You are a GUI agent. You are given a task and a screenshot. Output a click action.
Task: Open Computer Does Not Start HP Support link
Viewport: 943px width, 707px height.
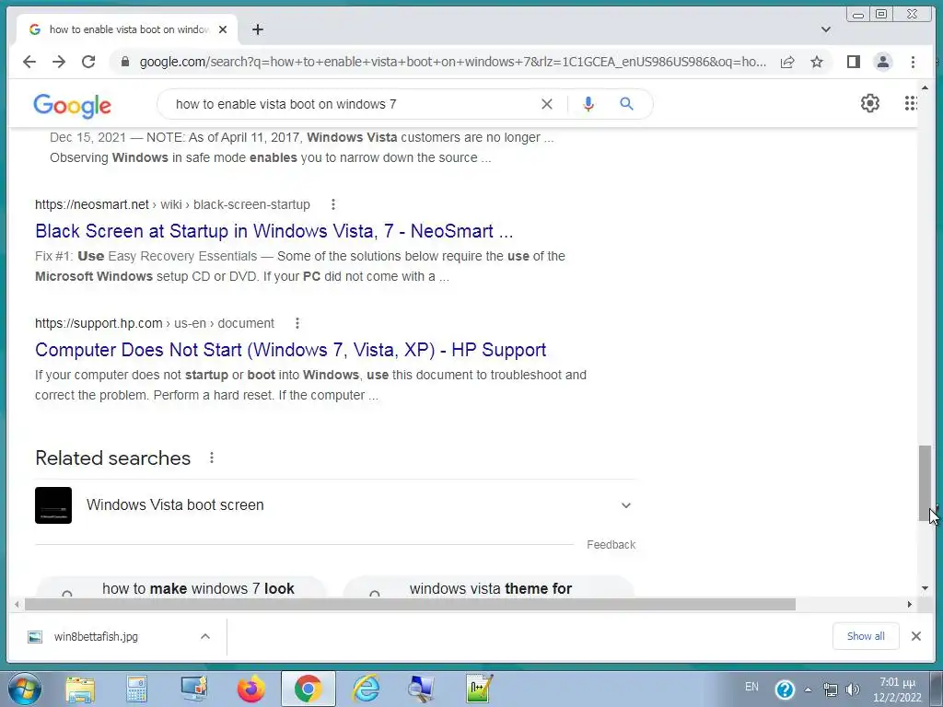[290, 349]
